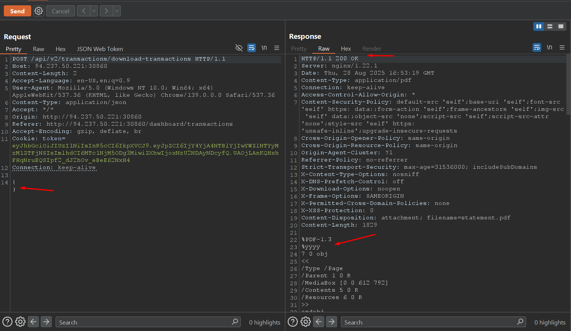The image size is (571, 331).
Task: Switch Request view to Raw tab
Action: pyautogui.click(x=38, y=49)
